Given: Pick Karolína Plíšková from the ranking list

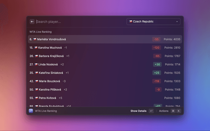Looking at the screenshot, I should [105, 89].
